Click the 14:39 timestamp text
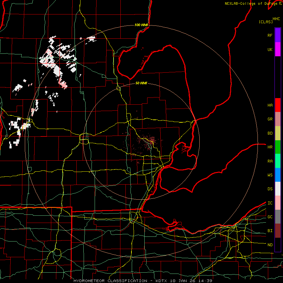 tap(205, 281)
